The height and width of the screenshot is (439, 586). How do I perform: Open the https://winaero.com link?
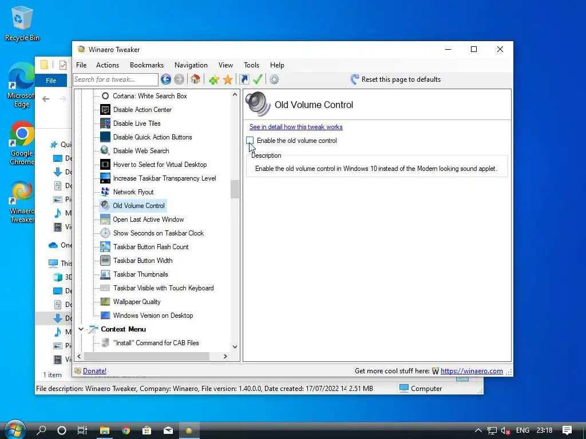point(472,370)
